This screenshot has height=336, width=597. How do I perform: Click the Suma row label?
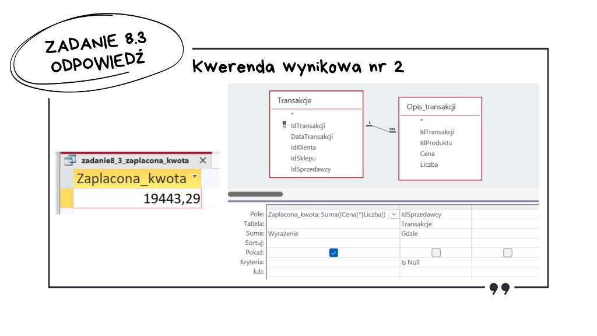(x=255, y=233)
